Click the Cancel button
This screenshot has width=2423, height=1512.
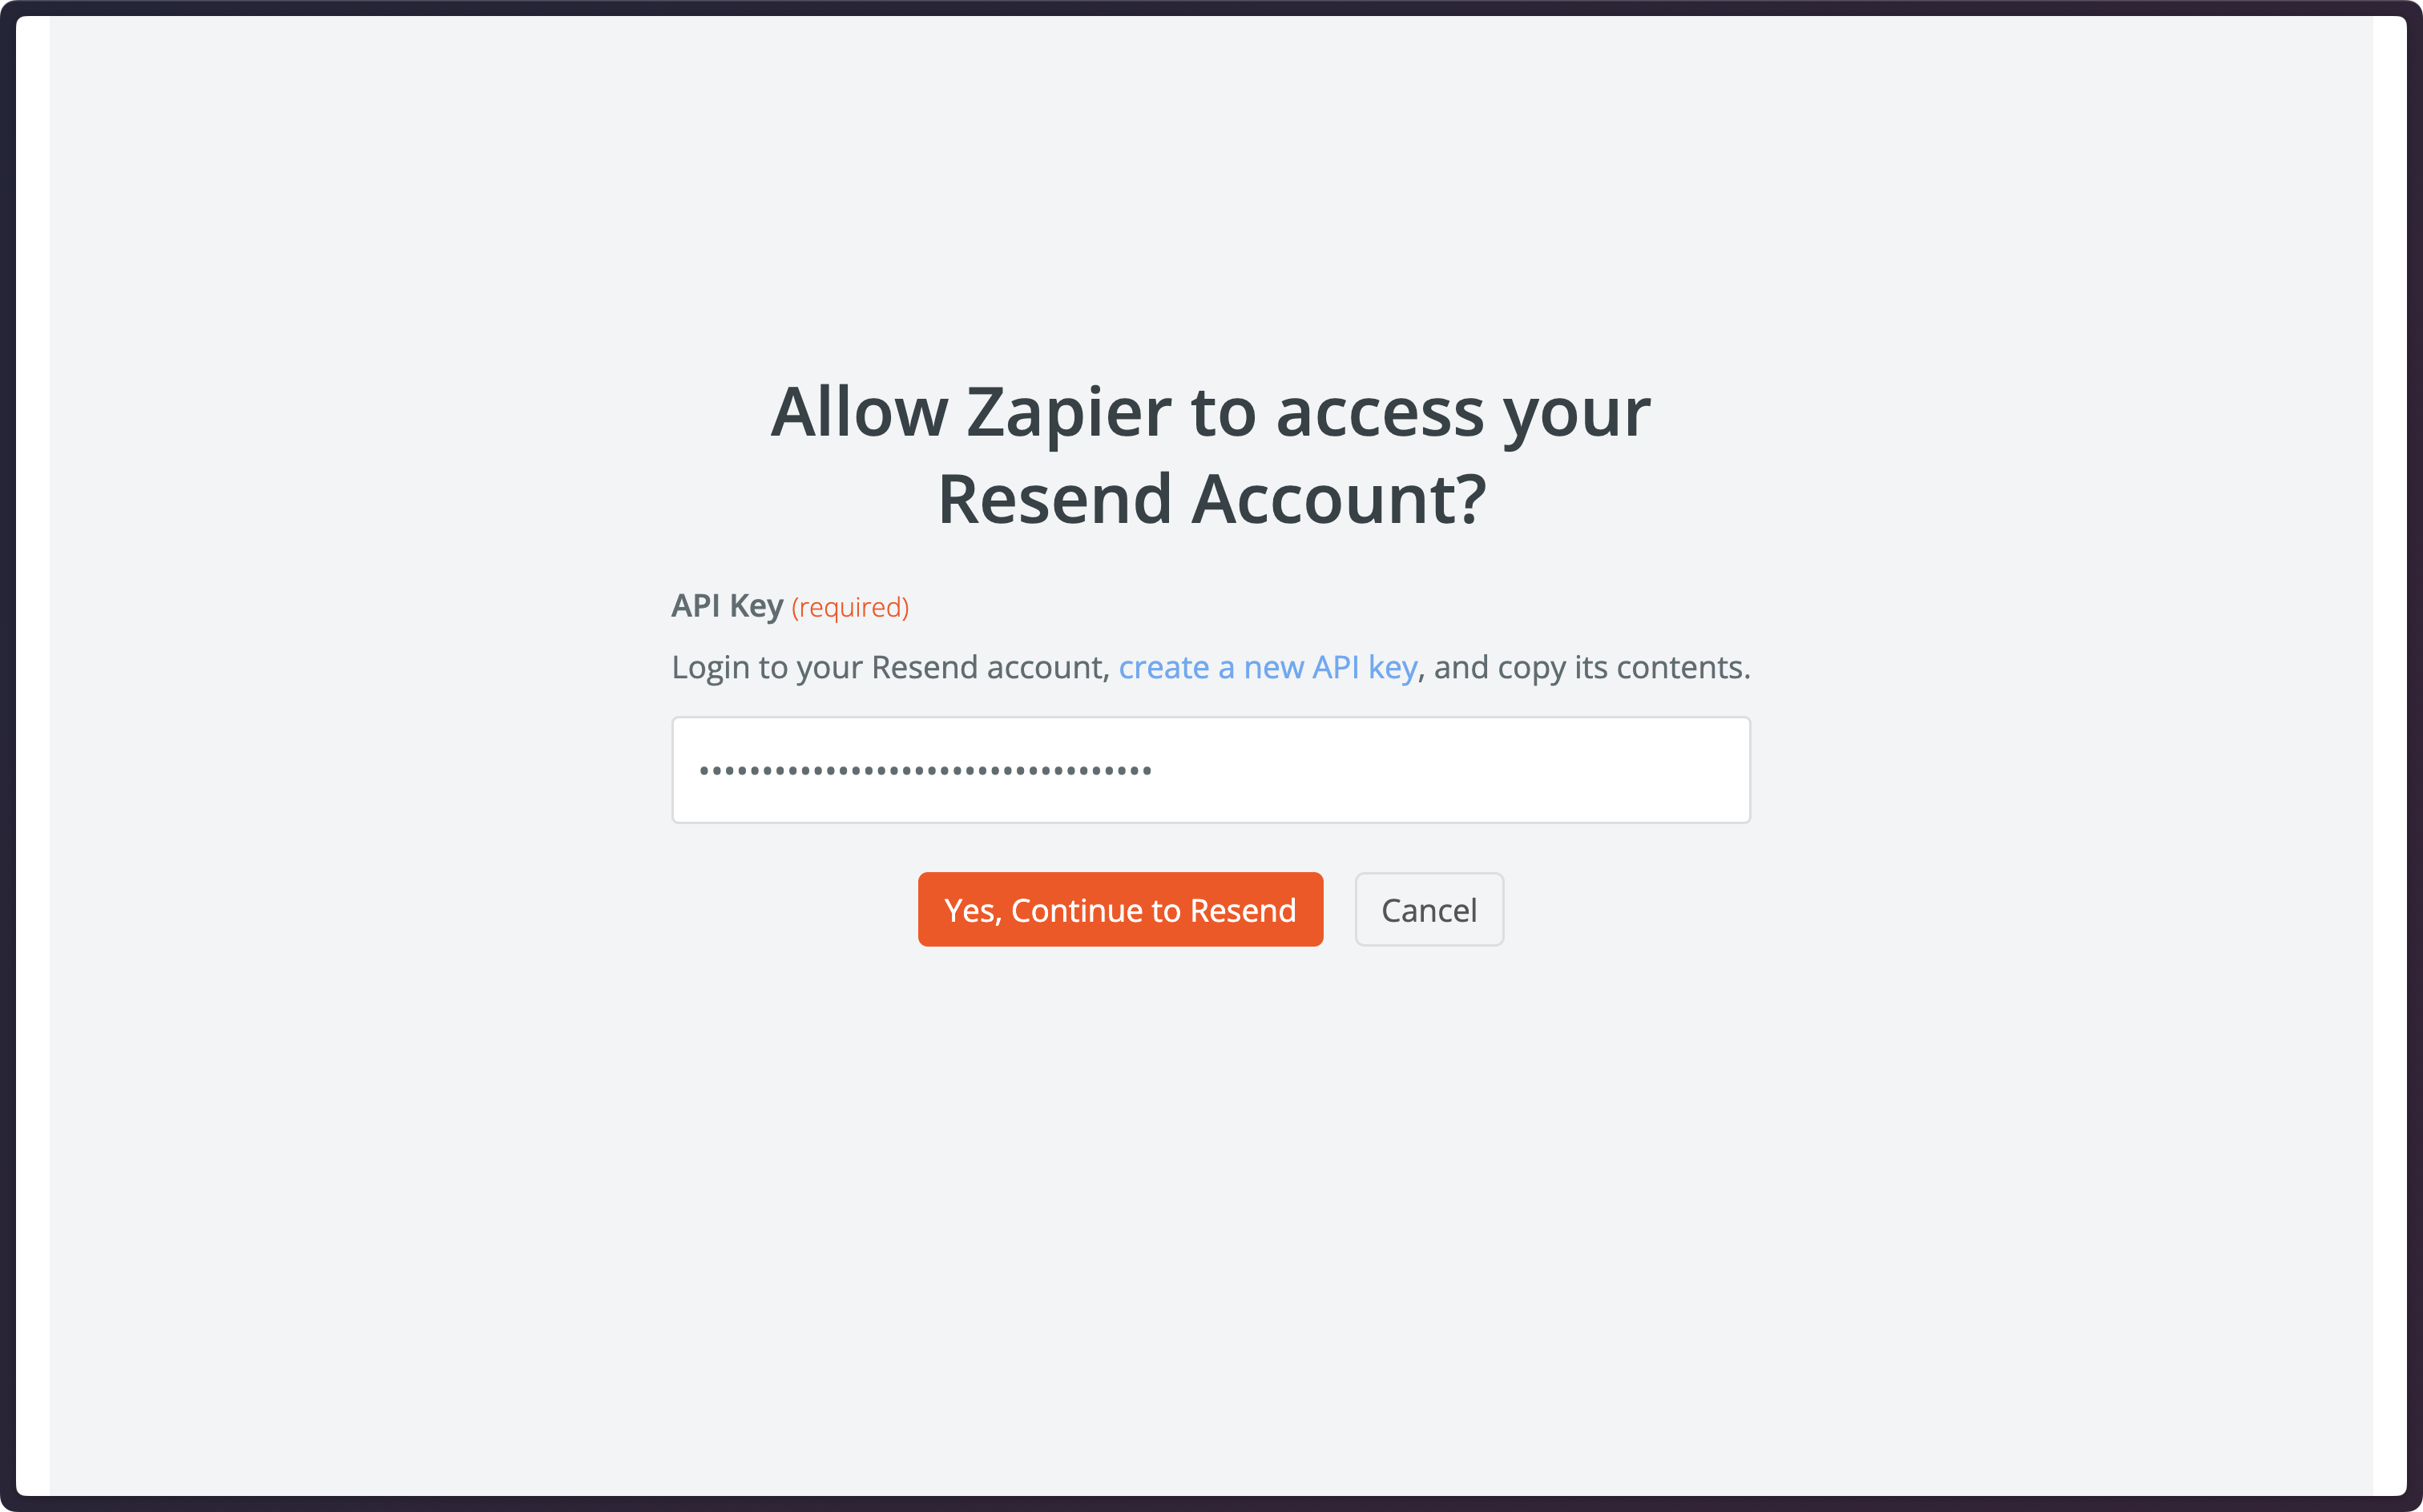tap(1429, 909)
